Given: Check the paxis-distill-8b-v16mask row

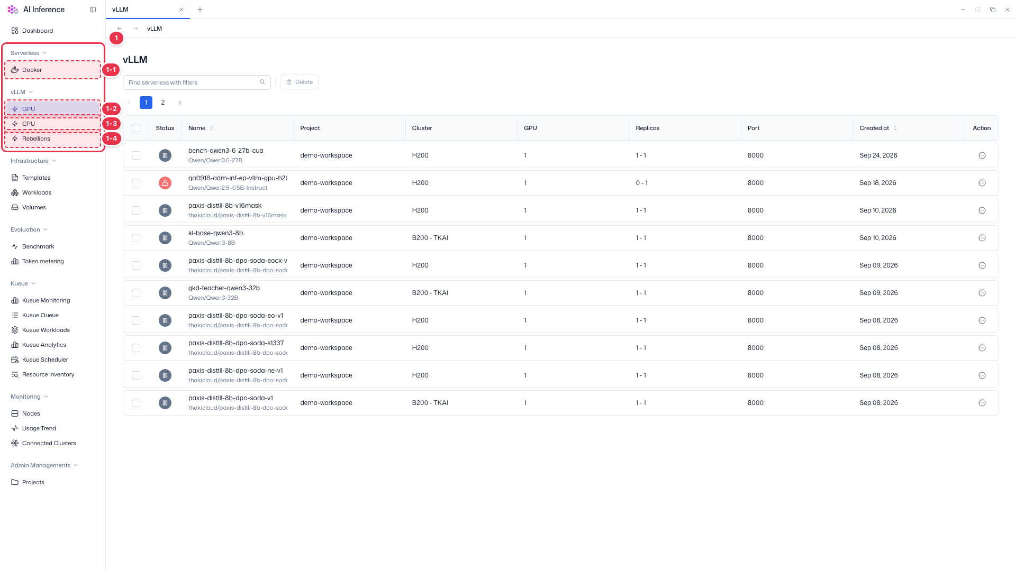Looking at the screenshot, I should click(x=136, y=210).
